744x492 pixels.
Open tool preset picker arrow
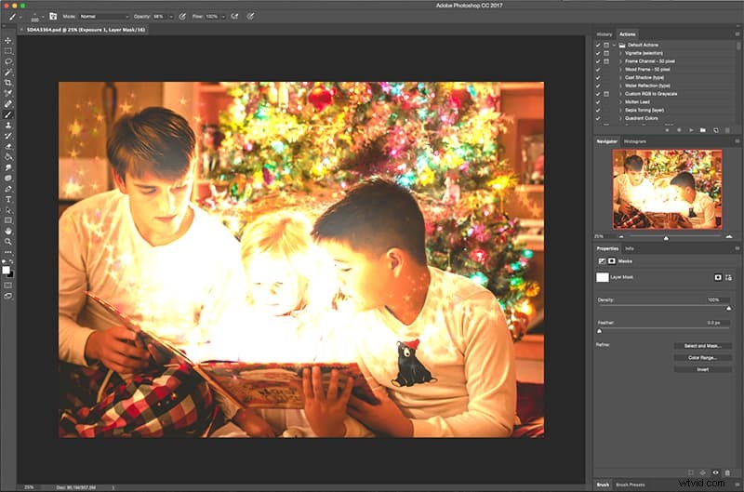(x=20, y=16)
